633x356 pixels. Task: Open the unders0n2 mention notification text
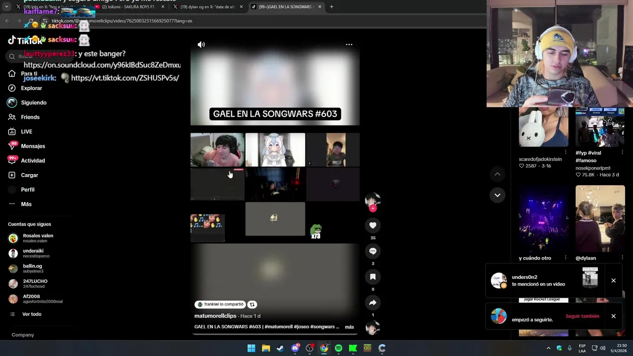[538, 281]
